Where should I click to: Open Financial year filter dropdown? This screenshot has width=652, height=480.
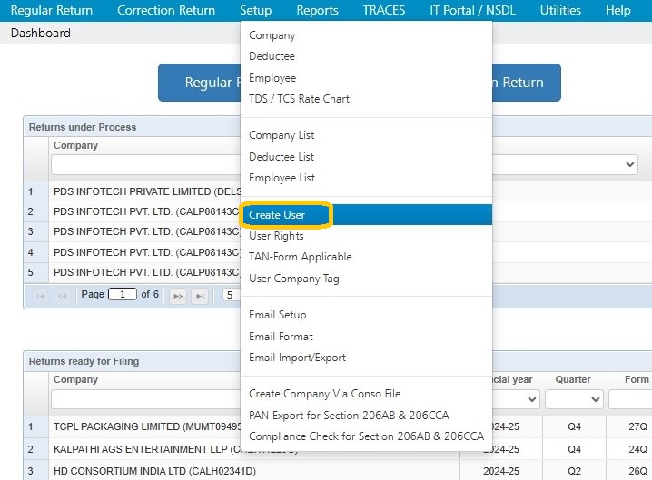[x=516, y=399]
